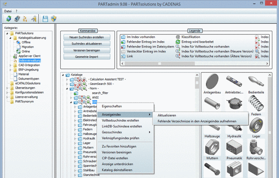Click the server stack toolbar icon
Image resolution: width=279 pixels, height=178 pixels.
click(x=17, y=19)
